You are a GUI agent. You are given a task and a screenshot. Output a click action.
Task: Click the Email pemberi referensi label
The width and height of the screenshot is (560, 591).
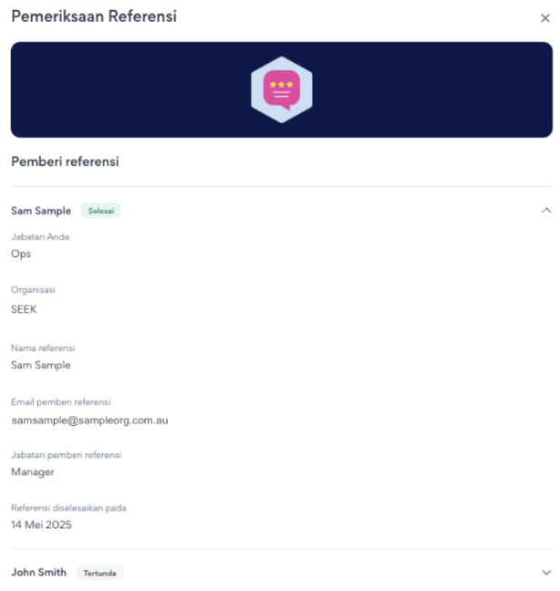coord(61,401)
